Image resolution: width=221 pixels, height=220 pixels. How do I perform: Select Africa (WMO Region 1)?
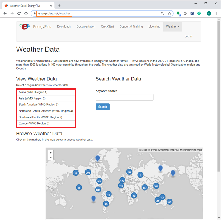tap(46, 92)
